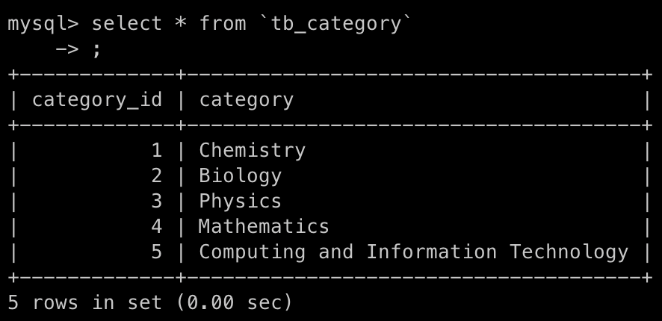Select the Computing and Information Technology cell
This screenshot has height=321, width=662.
[x=413, y=252]
